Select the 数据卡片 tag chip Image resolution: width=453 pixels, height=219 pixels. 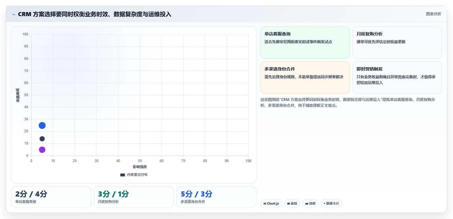coord(331,203)
